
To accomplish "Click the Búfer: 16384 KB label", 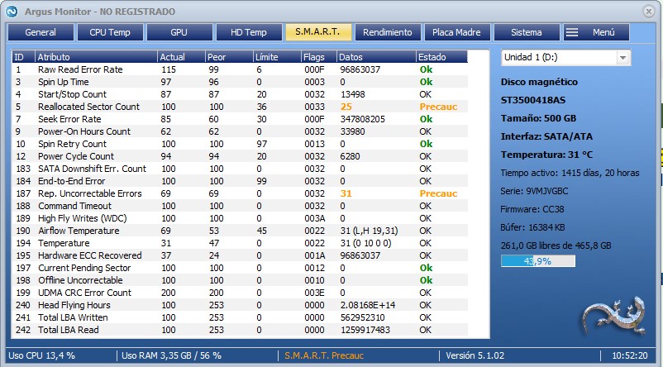I will pos(532,227).
